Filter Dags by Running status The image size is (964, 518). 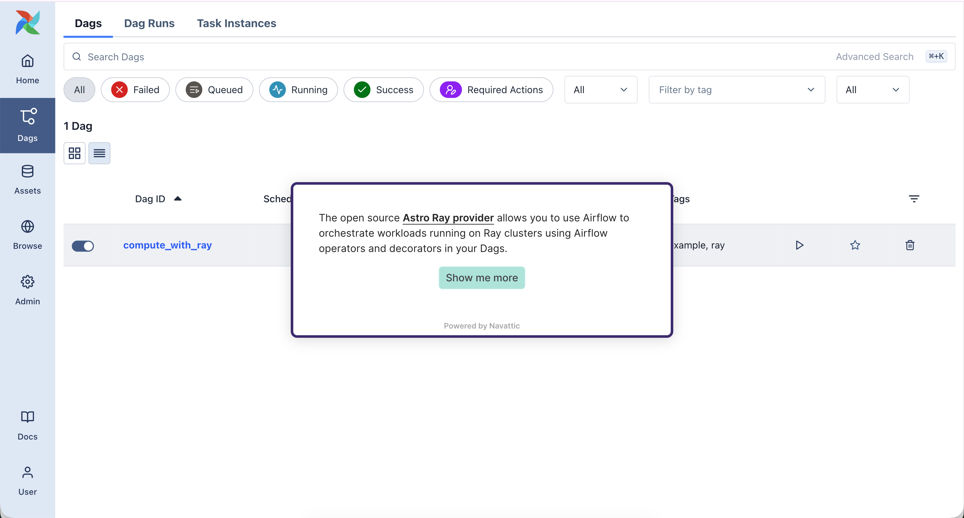[x=298, y=90]
